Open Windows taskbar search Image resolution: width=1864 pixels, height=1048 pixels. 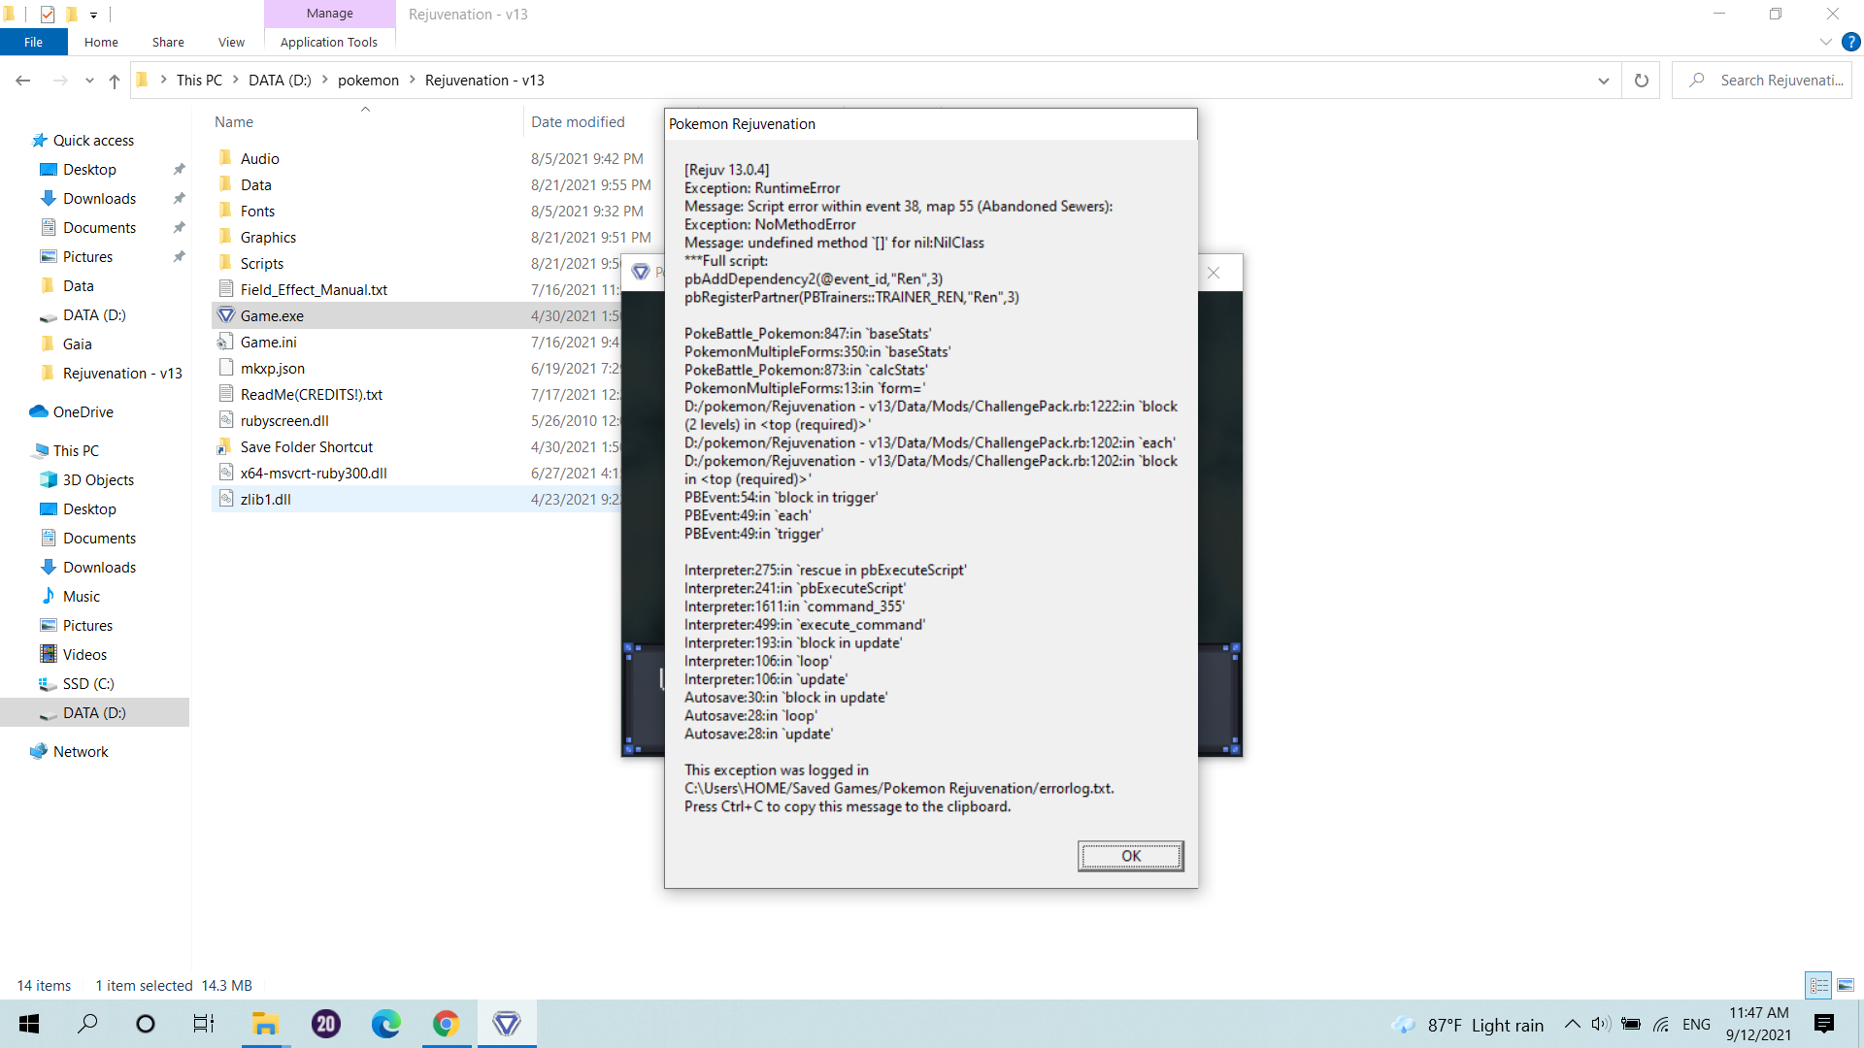[87, 1024]
